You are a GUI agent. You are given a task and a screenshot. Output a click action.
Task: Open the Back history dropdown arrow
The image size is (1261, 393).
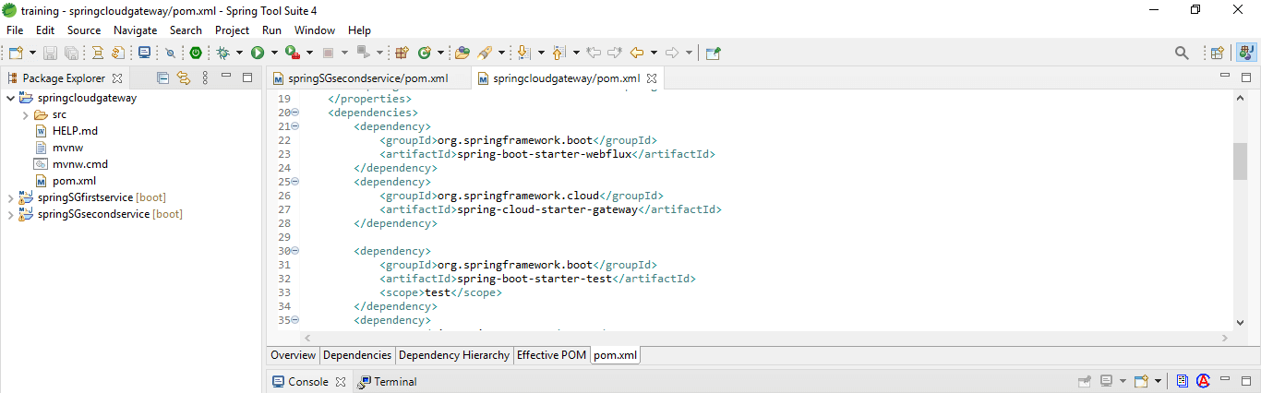654,53
